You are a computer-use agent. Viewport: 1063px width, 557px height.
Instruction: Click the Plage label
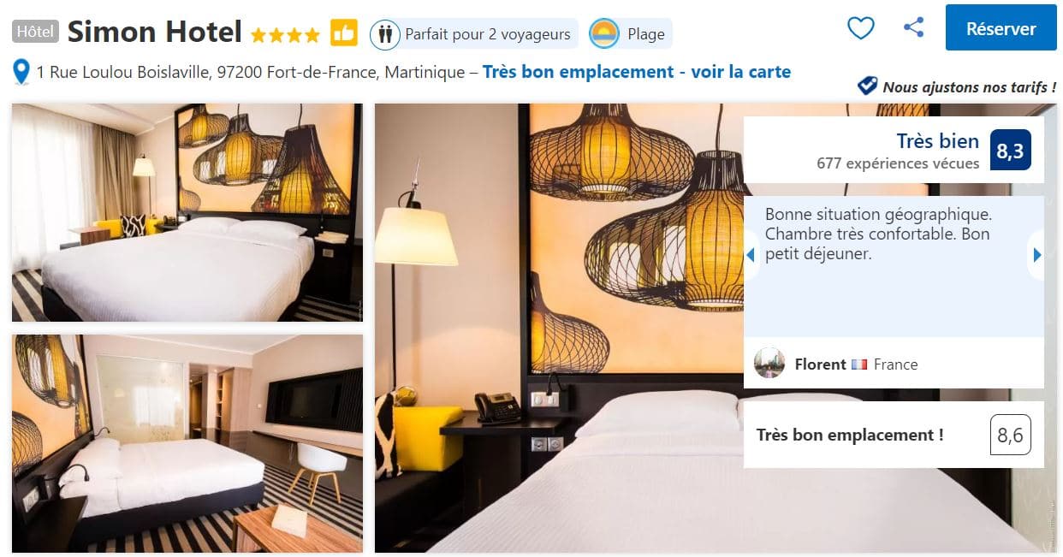click(x=646, y=34)
